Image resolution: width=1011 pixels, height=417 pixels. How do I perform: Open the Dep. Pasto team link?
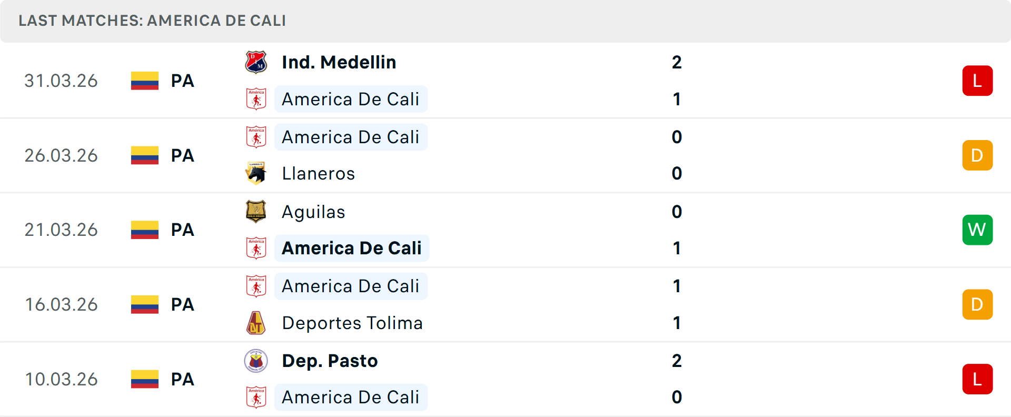pos(329,361)
